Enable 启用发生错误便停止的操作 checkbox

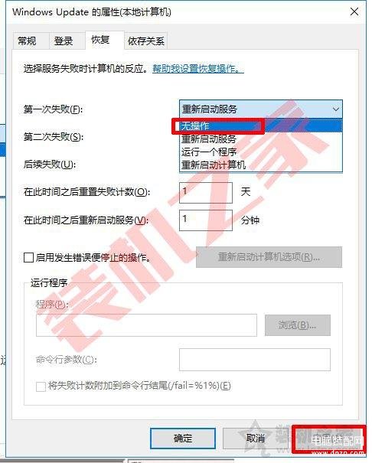[28, 257]
